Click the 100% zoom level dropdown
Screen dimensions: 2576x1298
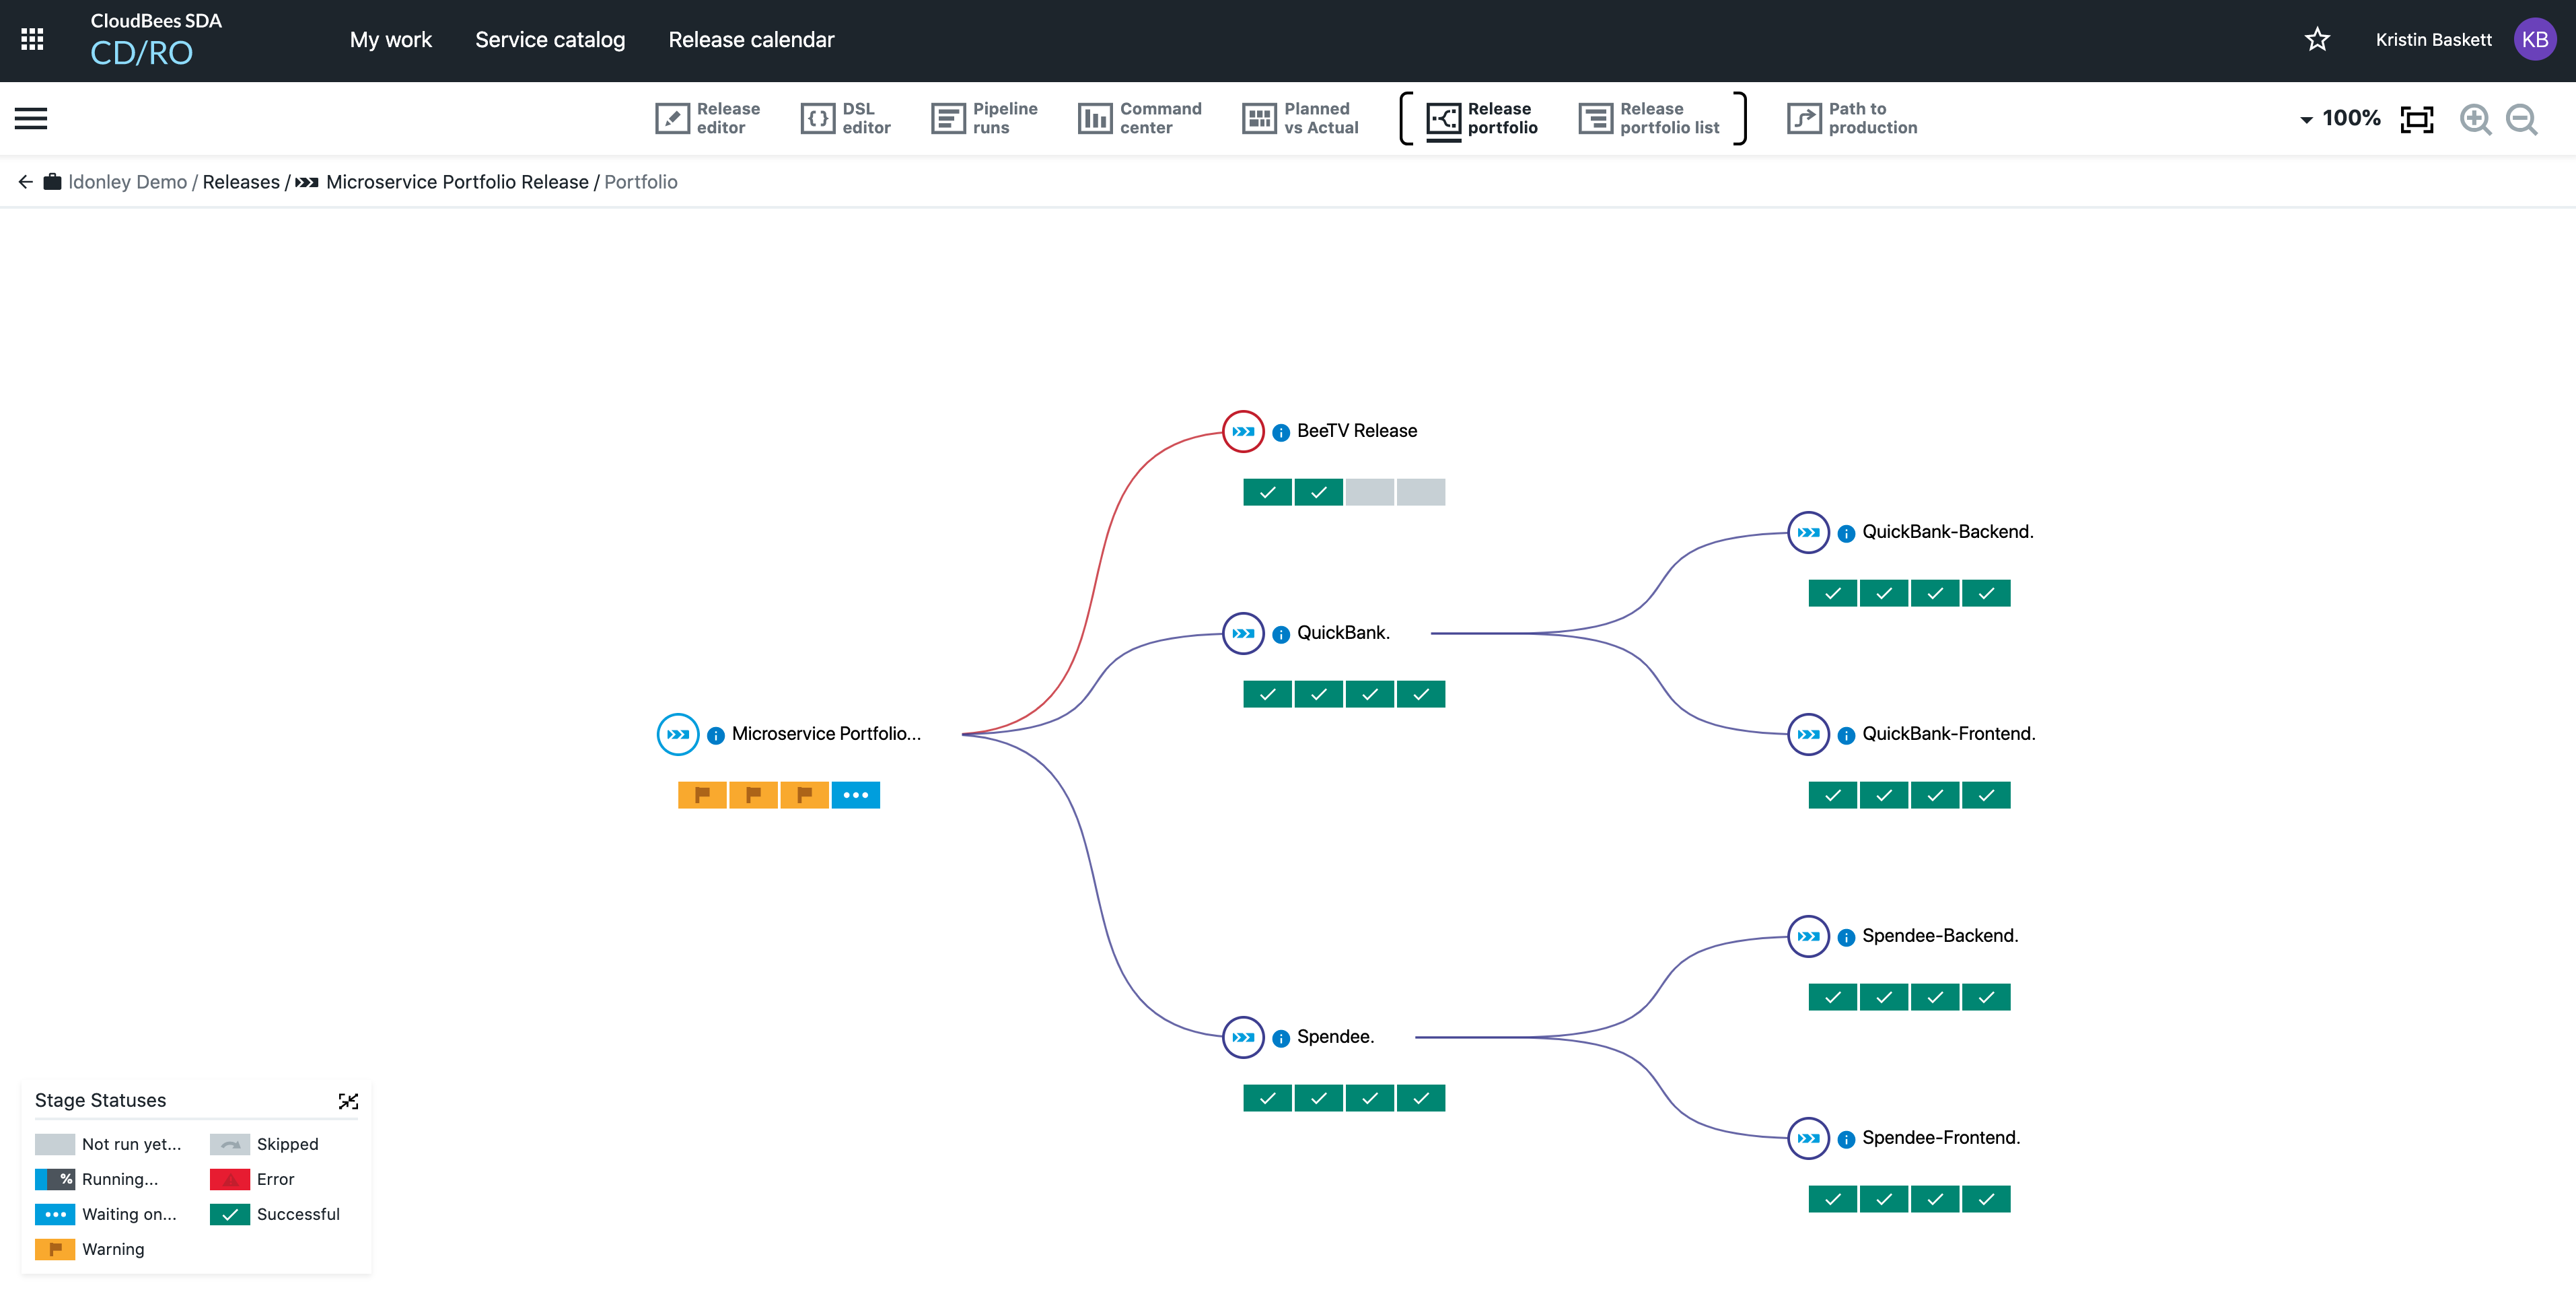2338,118
